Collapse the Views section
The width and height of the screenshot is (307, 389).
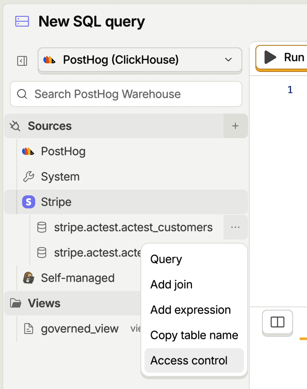(73, 303)
